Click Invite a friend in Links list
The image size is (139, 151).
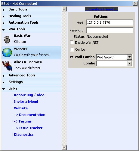click(26, 102)
